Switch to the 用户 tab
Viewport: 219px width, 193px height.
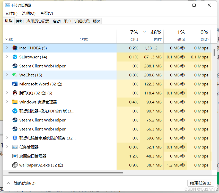tap(67, 21)
